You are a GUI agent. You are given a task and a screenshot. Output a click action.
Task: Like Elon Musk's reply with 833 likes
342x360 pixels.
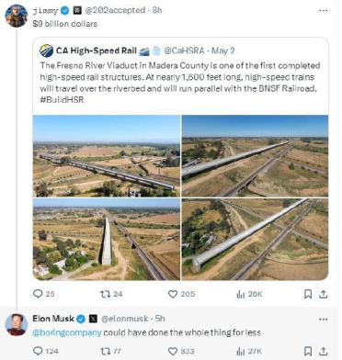tap(173, 351)
